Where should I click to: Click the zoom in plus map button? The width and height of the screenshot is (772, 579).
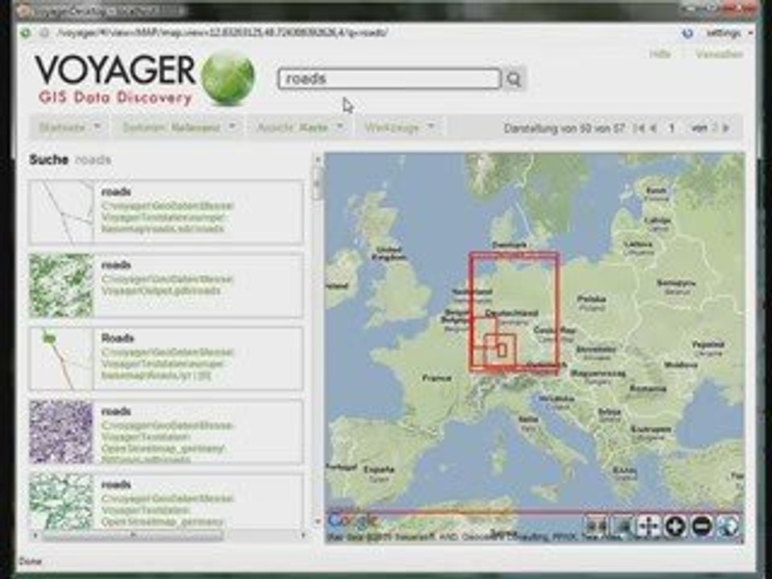click(x=675, y=526)
